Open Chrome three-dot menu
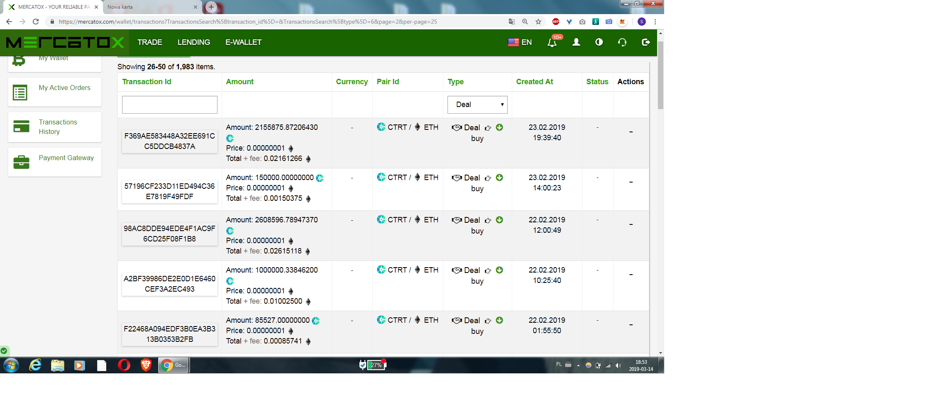 [655, 22]
